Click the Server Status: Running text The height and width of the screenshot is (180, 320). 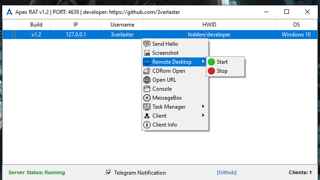click(x=37, y=172)
